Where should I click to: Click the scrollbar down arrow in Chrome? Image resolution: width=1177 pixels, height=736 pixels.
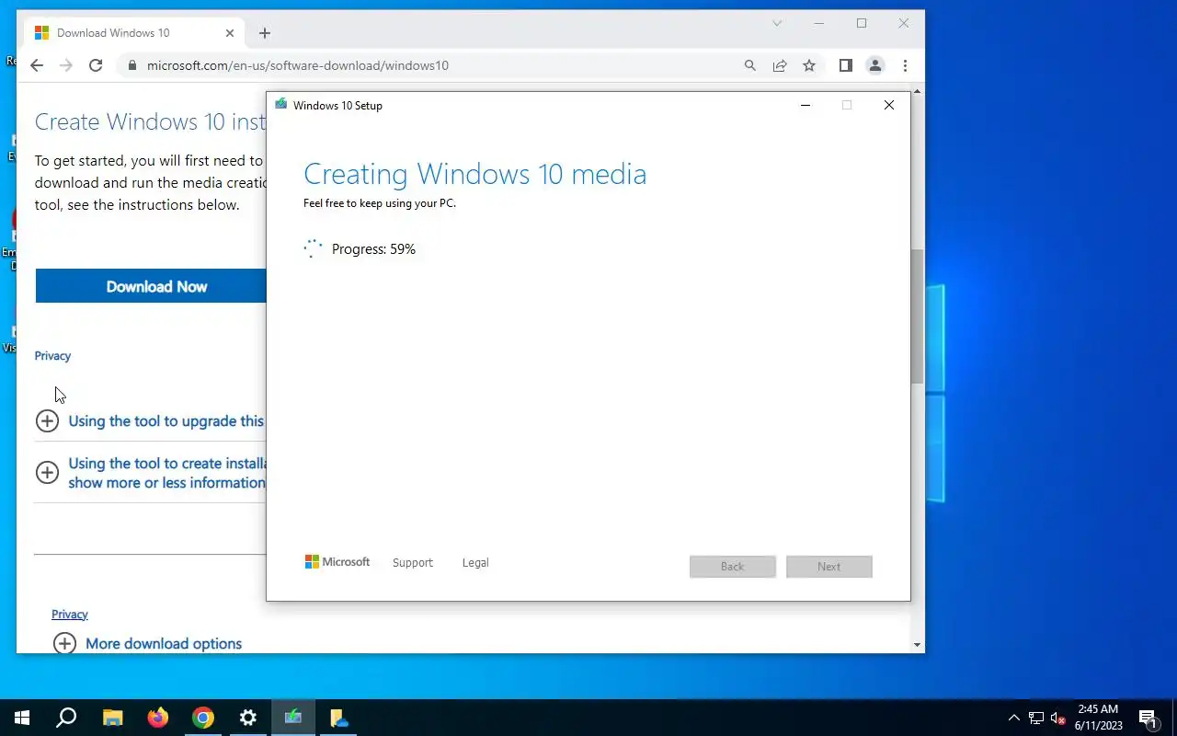point(917,645)
